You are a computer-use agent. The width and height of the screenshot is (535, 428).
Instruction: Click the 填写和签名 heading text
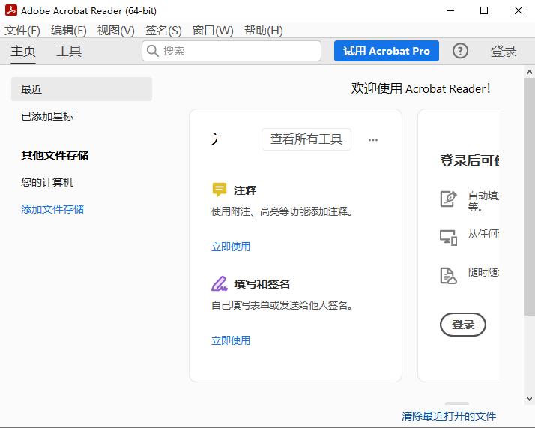[262, 284]
